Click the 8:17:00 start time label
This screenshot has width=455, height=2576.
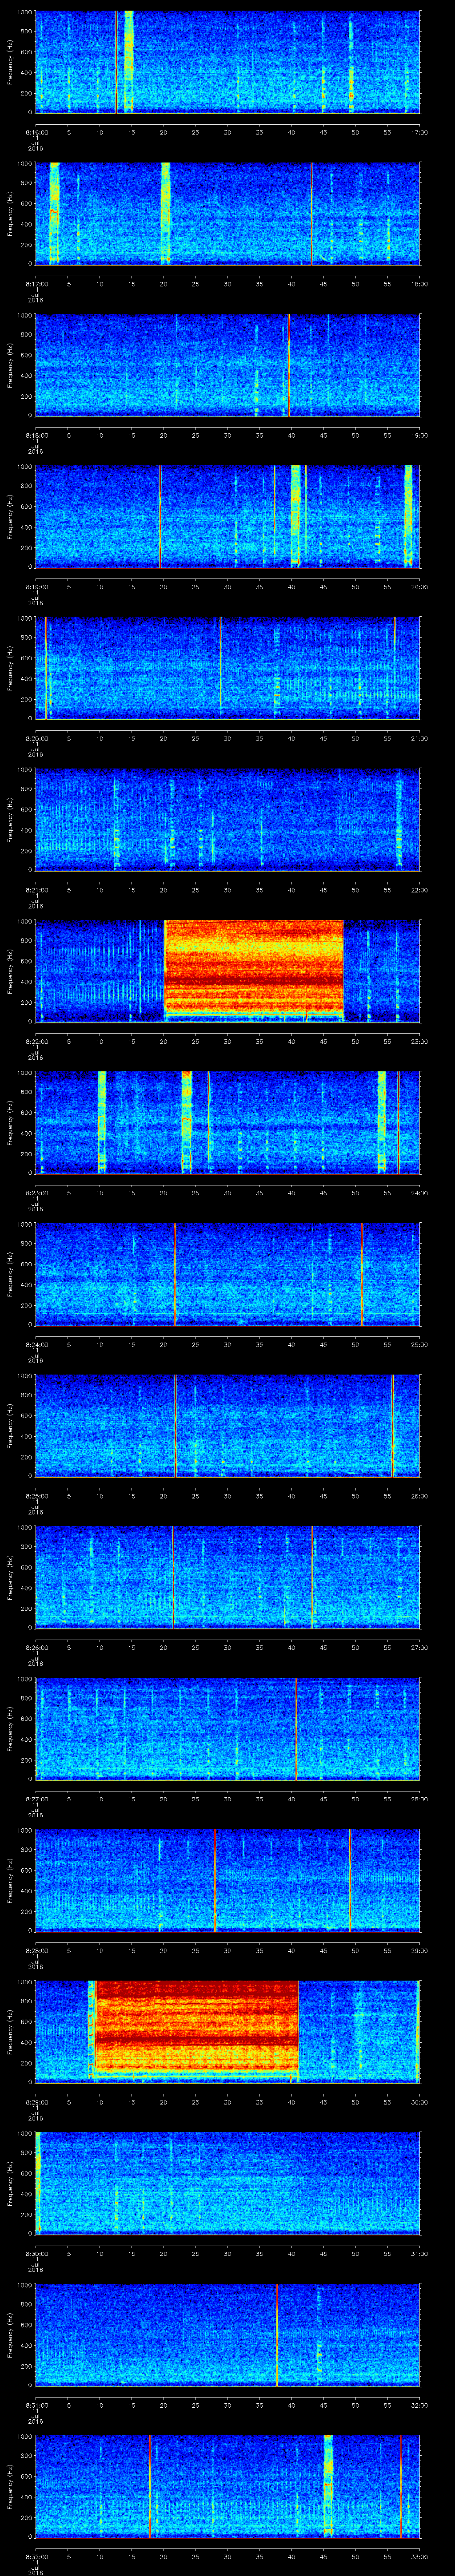36,284
